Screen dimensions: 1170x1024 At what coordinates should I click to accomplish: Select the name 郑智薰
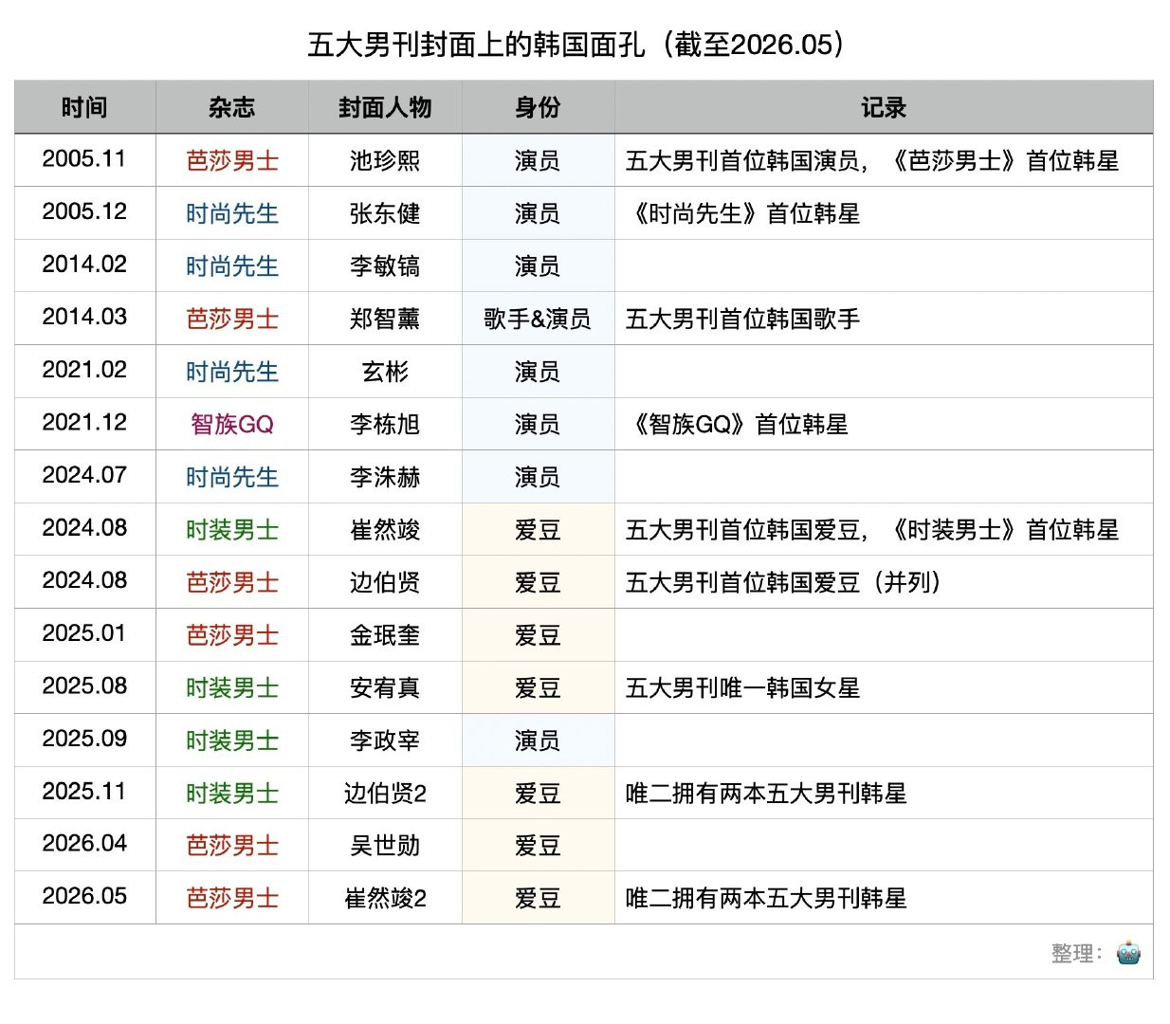385,319
